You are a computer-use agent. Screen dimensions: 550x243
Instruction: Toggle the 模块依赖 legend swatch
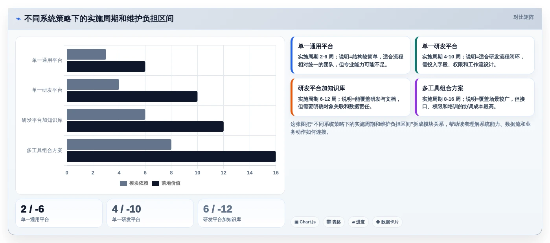tap(123, 183)
